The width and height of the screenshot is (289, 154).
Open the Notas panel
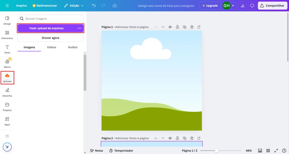[x=97, y=151]
